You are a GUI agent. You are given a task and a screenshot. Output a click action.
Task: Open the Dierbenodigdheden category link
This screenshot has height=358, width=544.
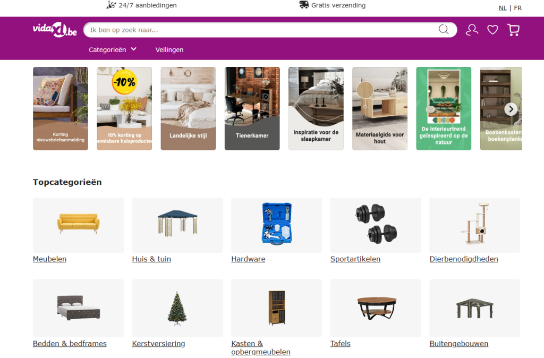tap(464, 259)
